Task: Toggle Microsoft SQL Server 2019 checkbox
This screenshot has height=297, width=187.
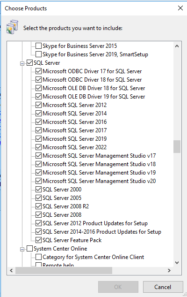Action: pyautogui.click(x=38, y=139)
